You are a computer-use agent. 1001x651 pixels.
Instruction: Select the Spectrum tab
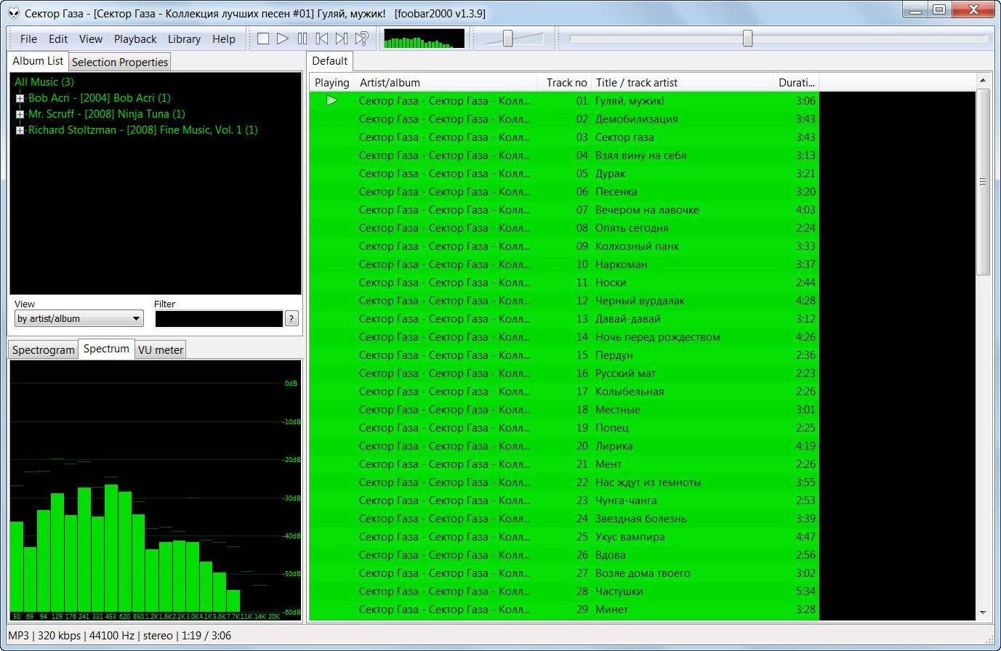[x=106, y=349]
